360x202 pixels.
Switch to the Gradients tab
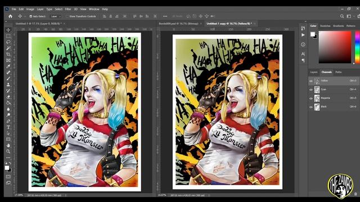[x=339, y=26]
